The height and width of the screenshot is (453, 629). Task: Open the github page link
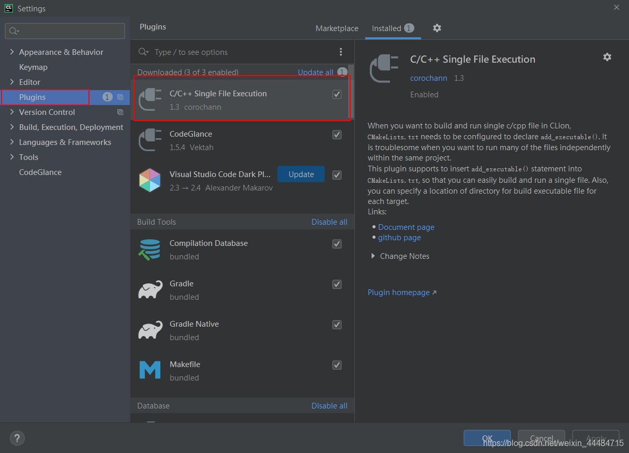(399, 238)
